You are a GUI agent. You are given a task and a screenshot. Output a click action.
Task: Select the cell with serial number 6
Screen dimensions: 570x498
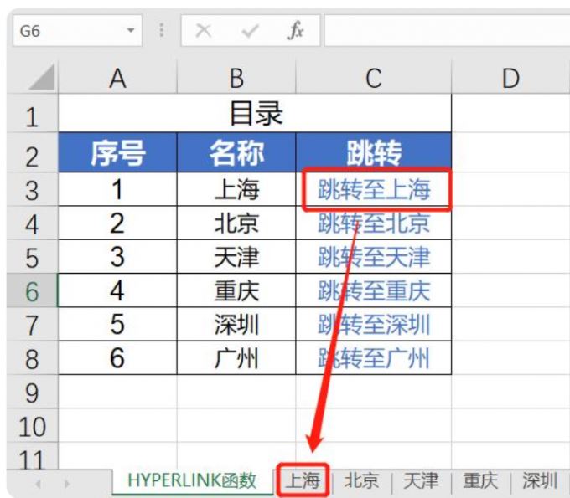point(118,358)
